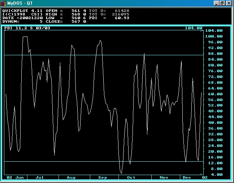Click the 'Aug' month label
The height and width of the screenshot is (183, 234).
click(71, 178)
